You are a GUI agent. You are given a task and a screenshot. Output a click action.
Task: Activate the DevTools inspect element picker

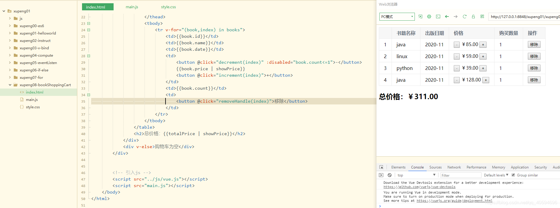[x=381, y=167]
